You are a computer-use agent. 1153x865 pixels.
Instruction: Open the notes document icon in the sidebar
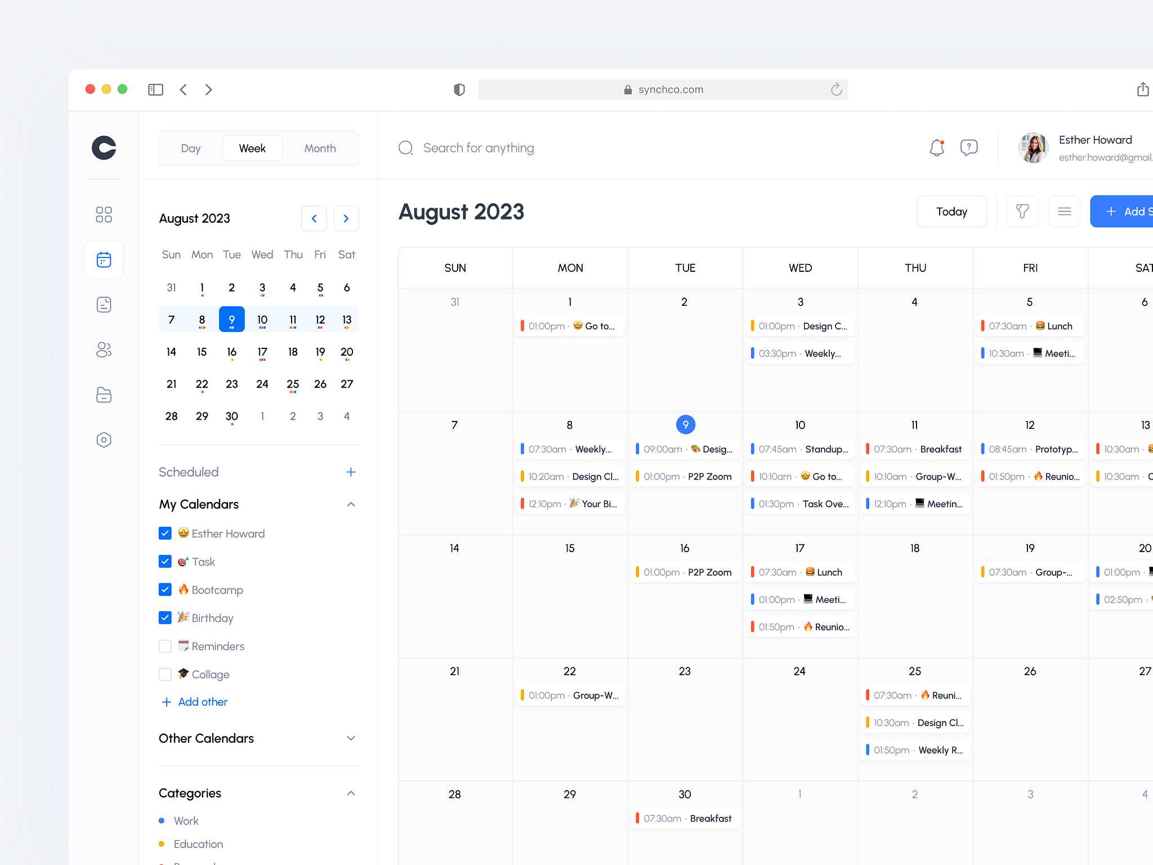pyautogui.click(x=104, y=304)
